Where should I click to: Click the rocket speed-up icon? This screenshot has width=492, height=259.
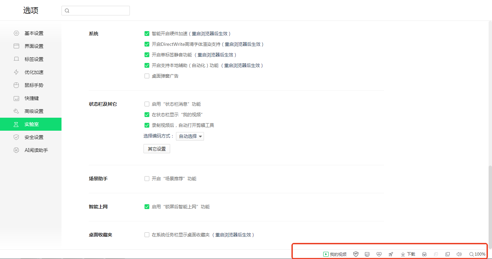391,254
